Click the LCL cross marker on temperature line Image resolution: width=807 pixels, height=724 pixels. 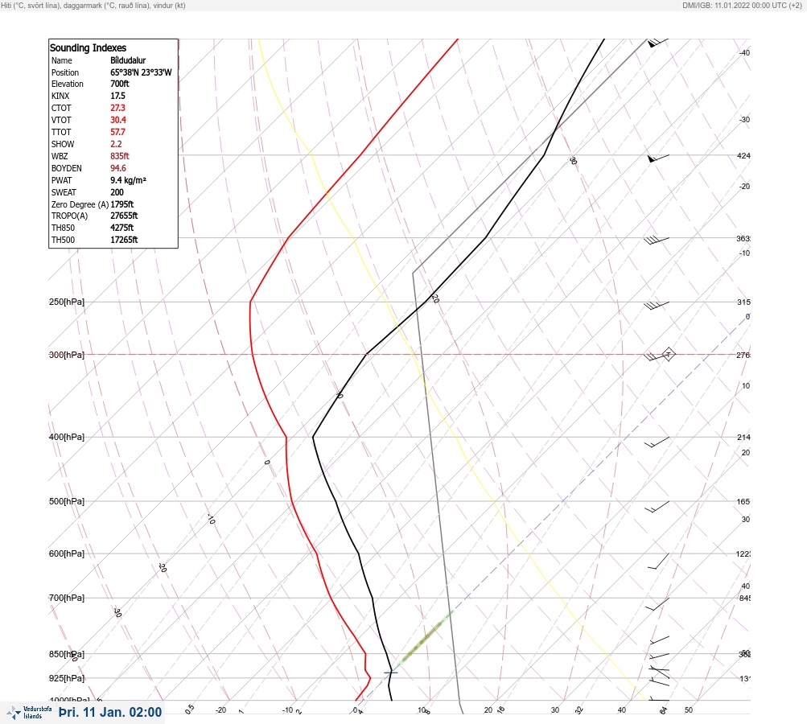pyautogui.click(x=391, y=672)
